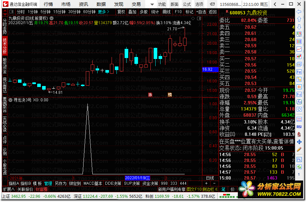Click the 复权 toolbar button
Image resolution: width=307 pixels, height=202 pixels.
121,12
